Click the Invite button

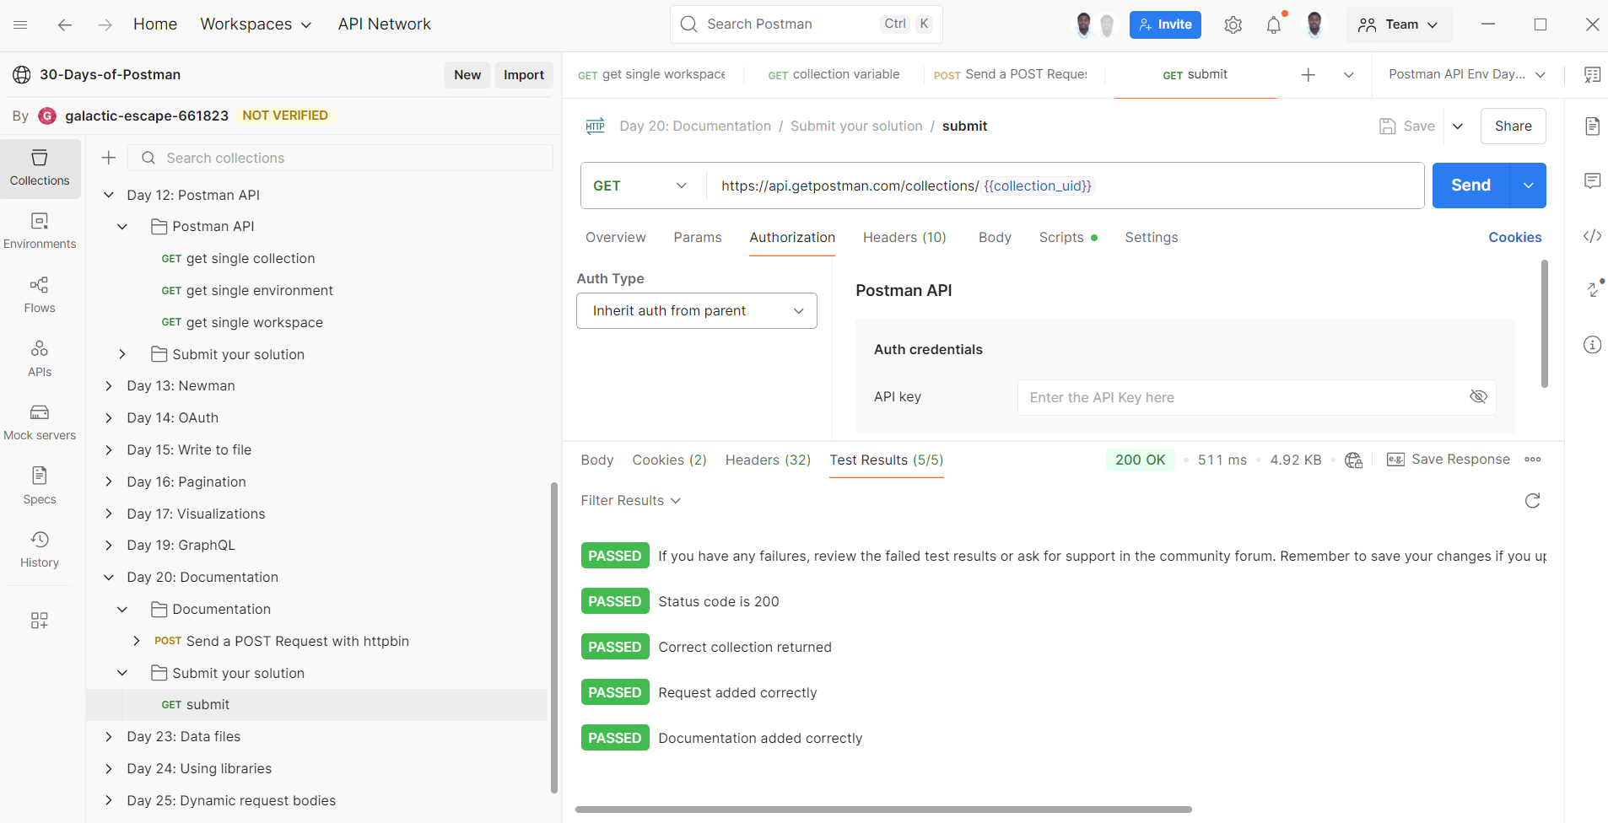1165,24
